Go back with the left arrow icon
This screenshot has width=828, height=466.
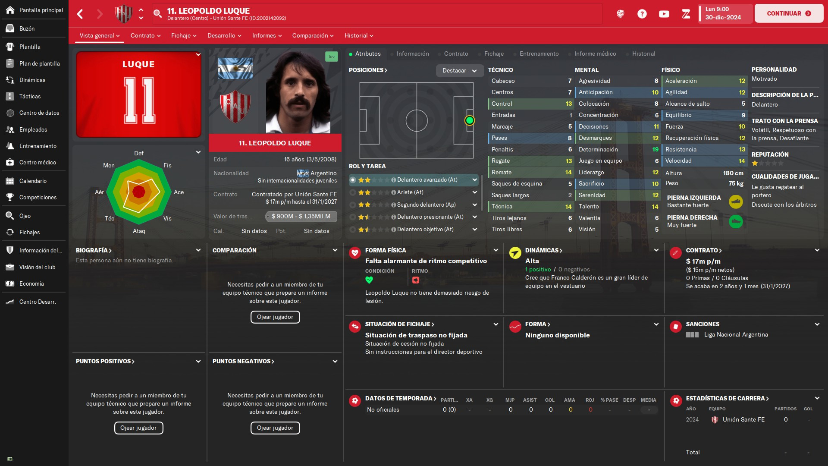tap(80, 14)
